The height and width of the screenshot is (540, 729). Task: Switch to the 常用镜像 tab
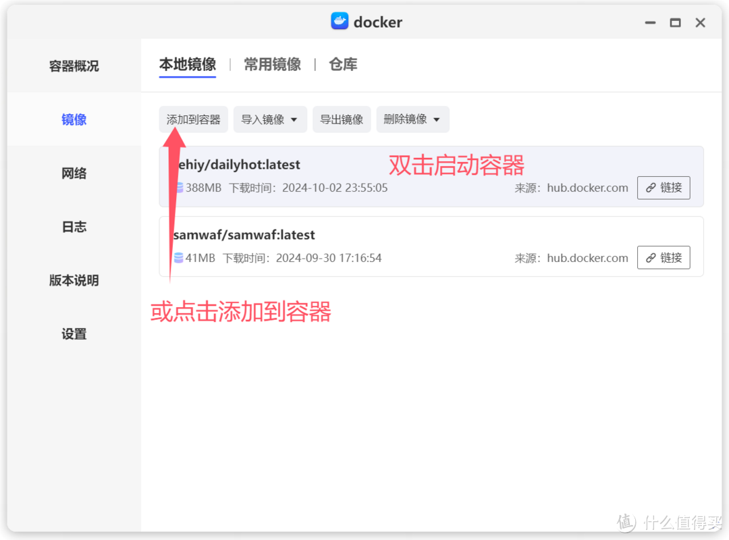(x=272, y=64)
